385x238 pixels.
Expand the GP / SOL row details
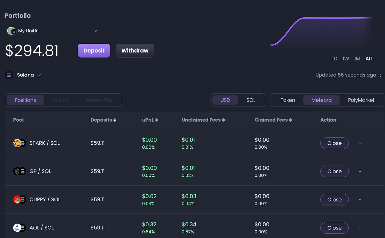[360, 171]
